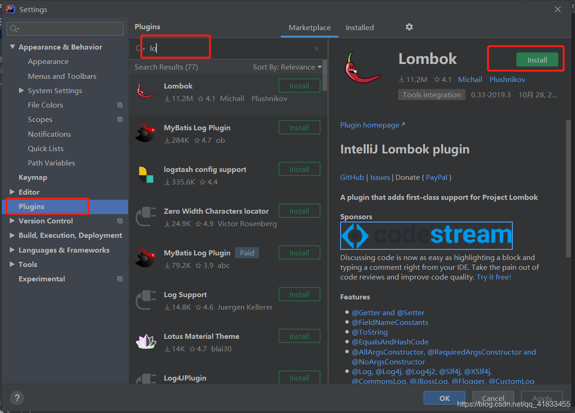This screenshot has width=575, height=413.
Task: Open the @ToString feature link
Action: pyautogui.click(x=370, y=332)
